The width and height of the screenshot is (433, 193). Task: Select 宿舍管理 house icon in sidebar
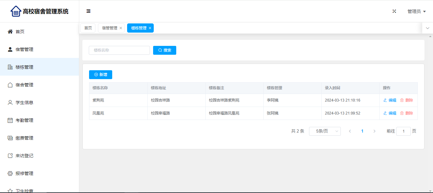click(10, 85)
